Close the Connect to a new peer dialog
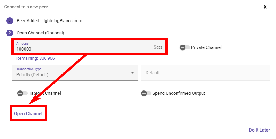Screen dimensions: 276x139 [265, 7]
